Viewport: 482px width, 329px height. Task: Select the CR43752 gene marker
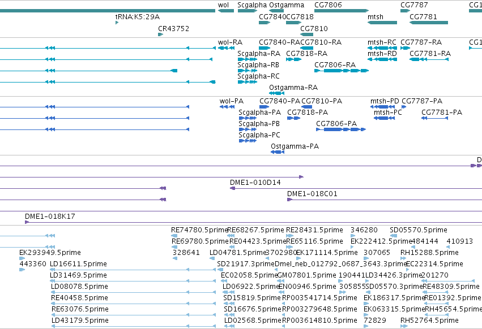point(160,34)
